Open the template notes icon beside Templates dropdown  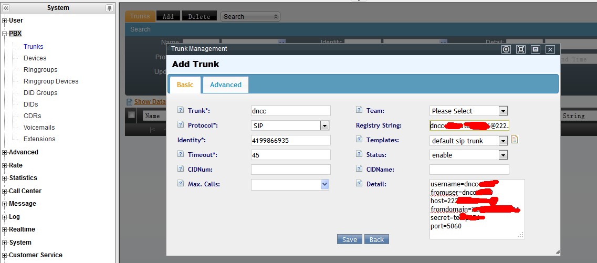click(515, 140)
